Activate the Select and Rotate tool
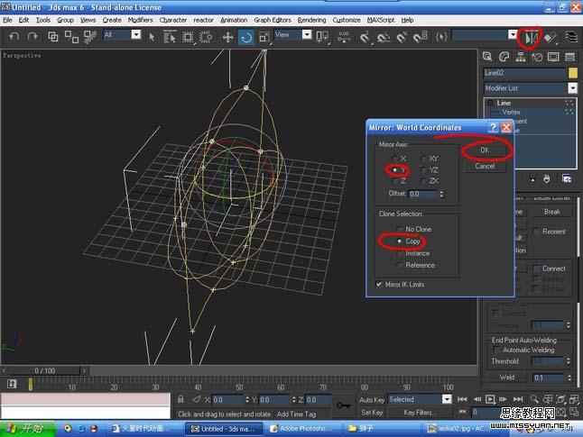 point(246,37)
